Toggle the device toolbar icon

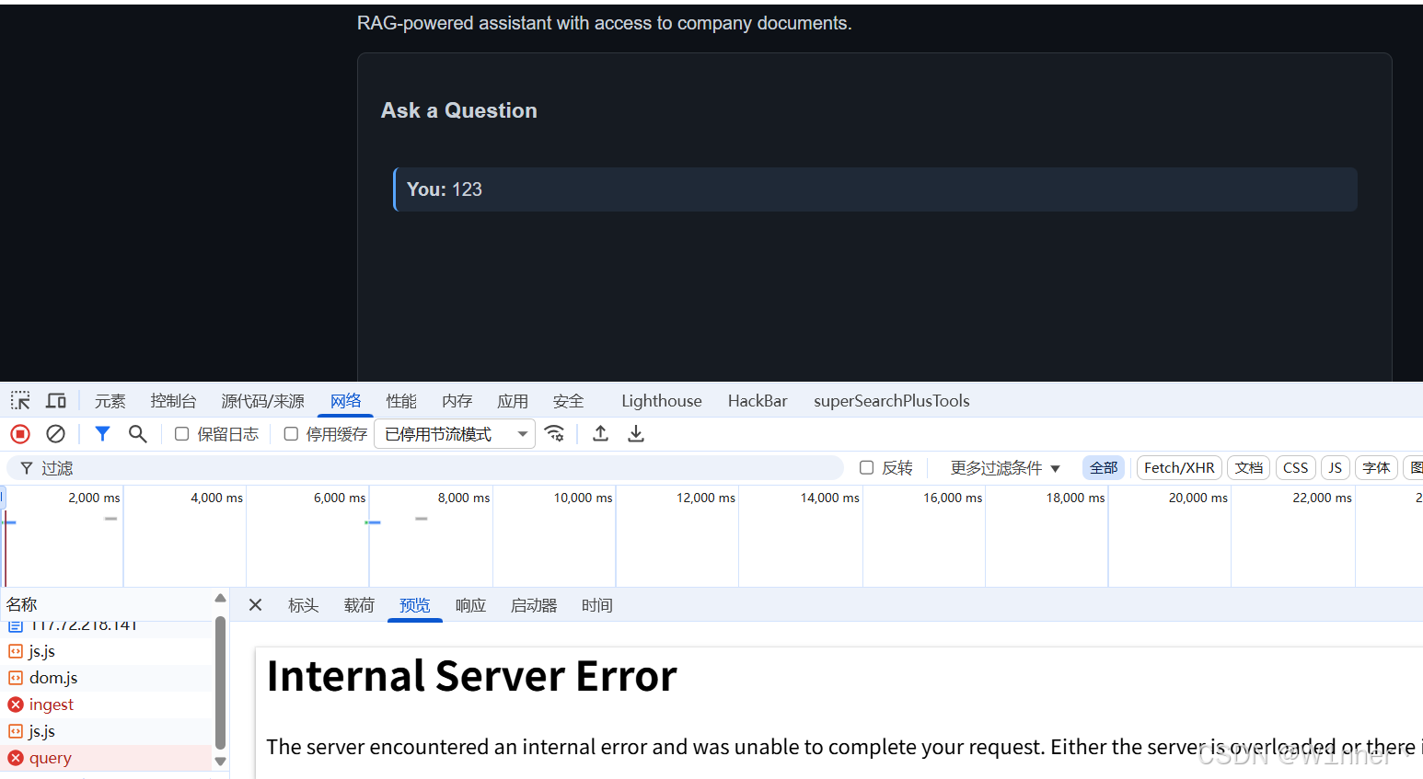pos(56,401)
